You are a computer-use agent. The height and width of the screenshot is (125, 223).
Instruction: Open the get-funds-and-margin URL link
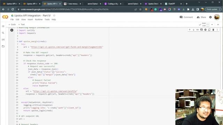(67, 47)
